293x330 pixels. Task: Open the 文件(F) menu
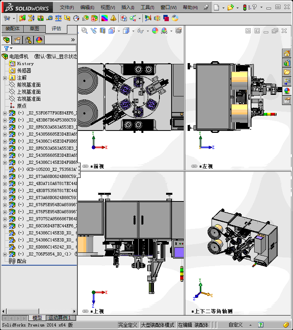[x=67, y=7]
